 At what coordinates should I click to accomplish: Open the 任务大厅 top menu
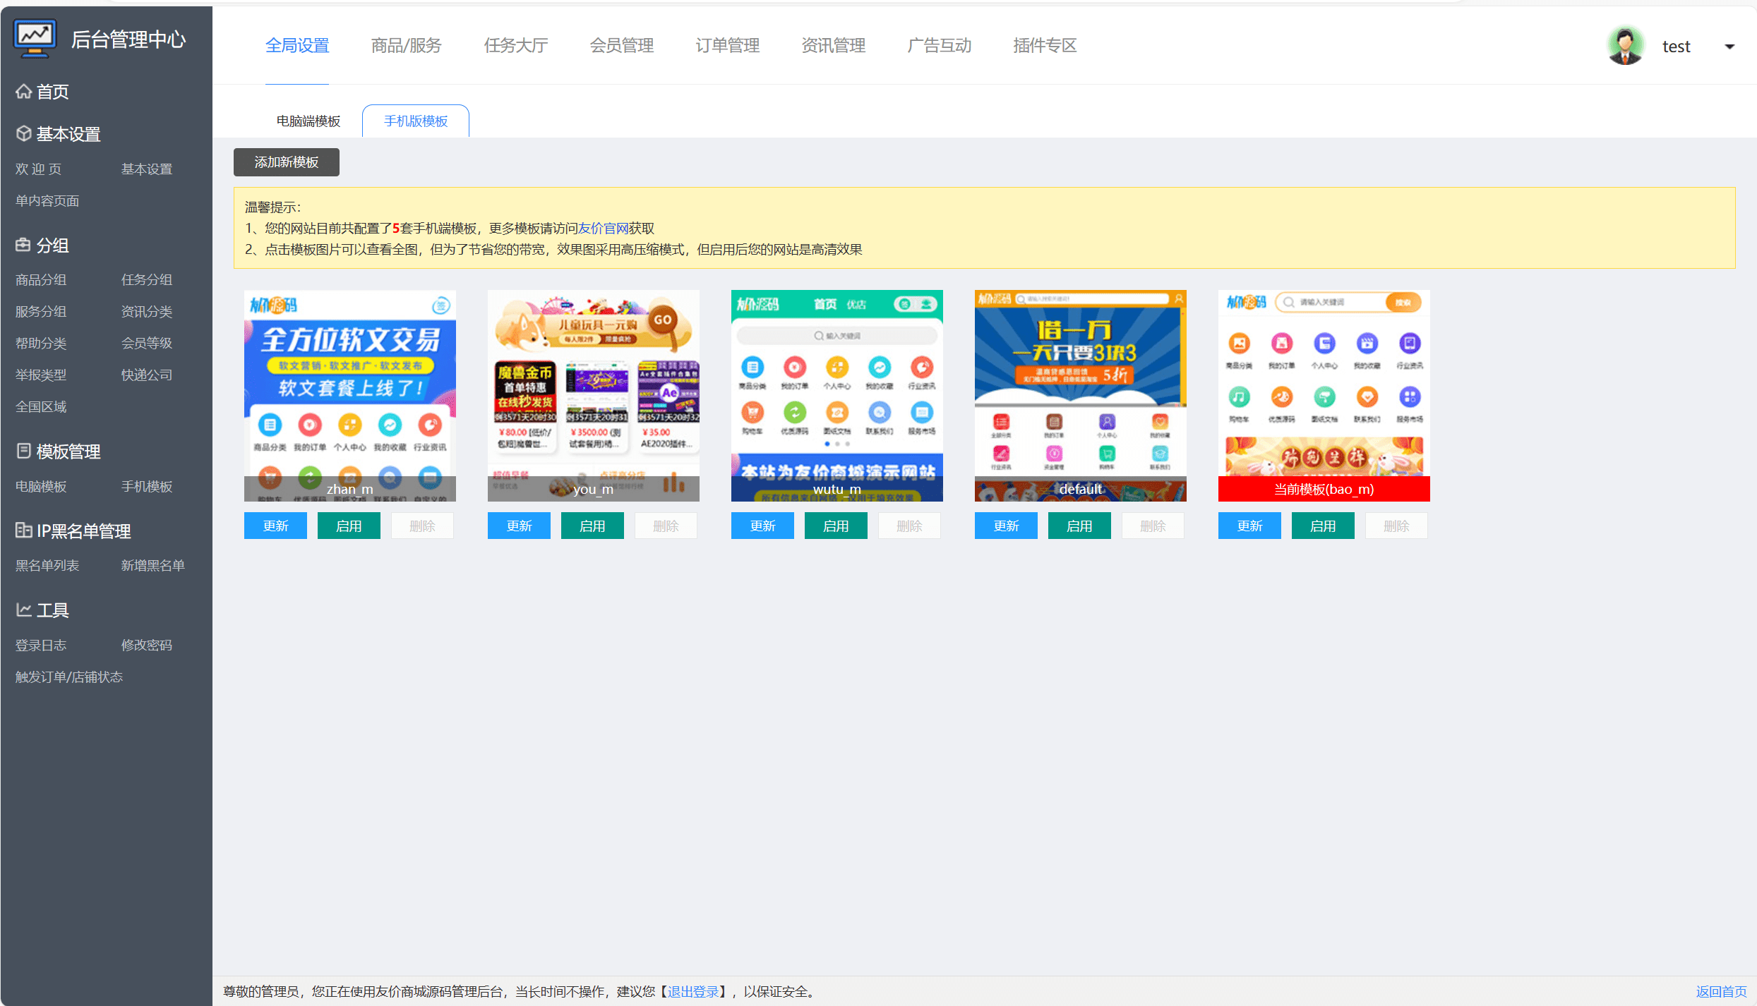516,46
